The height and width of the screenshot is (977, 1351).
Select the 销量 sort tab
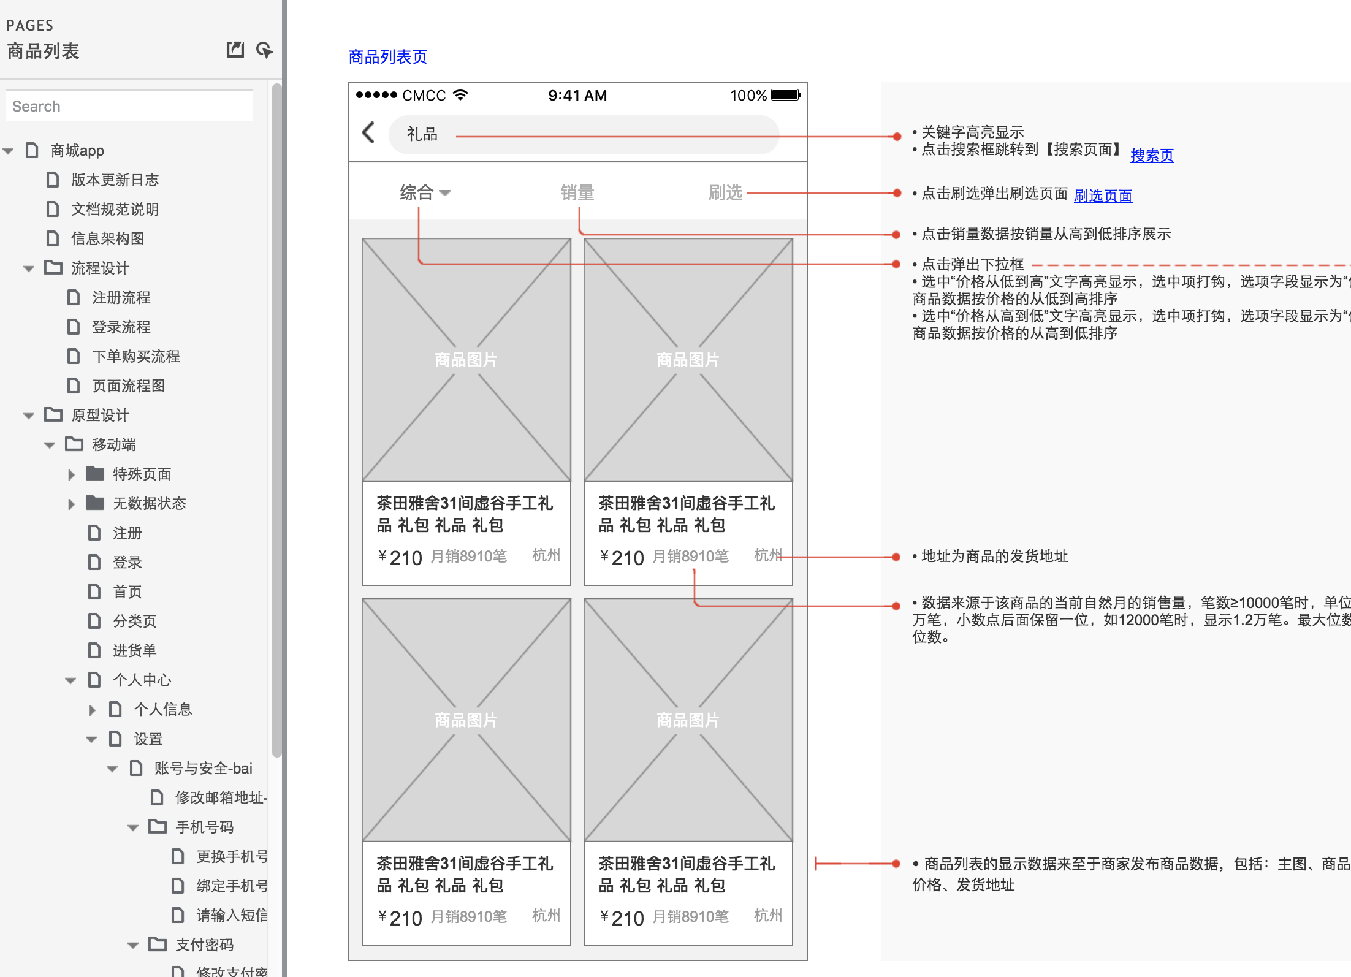click(x=577, y=192)
